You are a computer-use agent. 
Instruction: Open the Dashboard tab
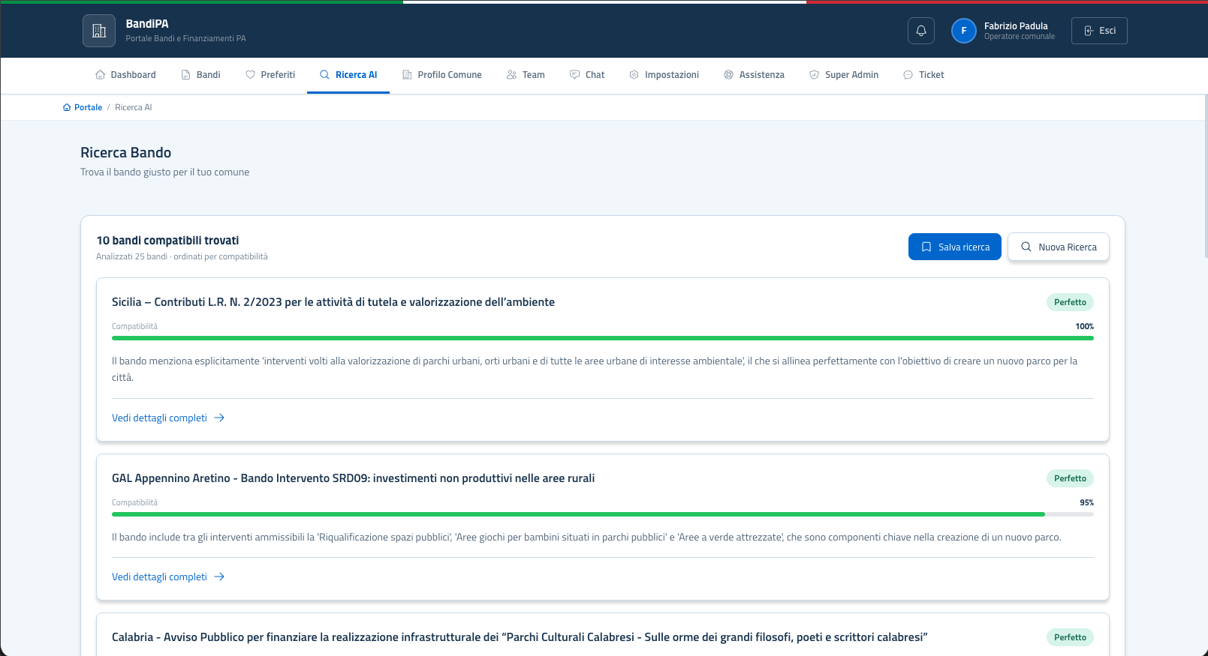[x=125, y=75]
